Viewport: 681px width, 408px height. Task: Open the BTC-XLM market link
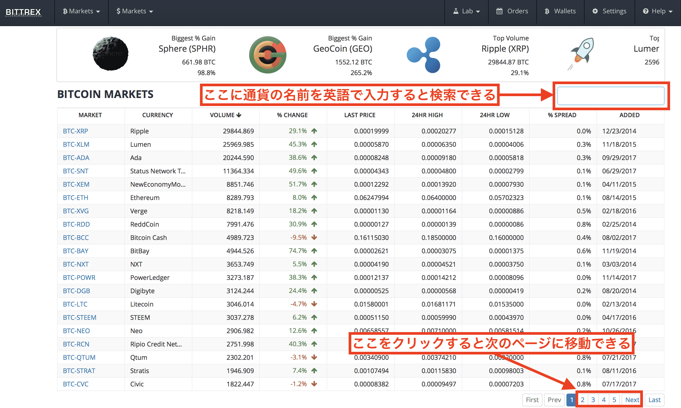76,144
